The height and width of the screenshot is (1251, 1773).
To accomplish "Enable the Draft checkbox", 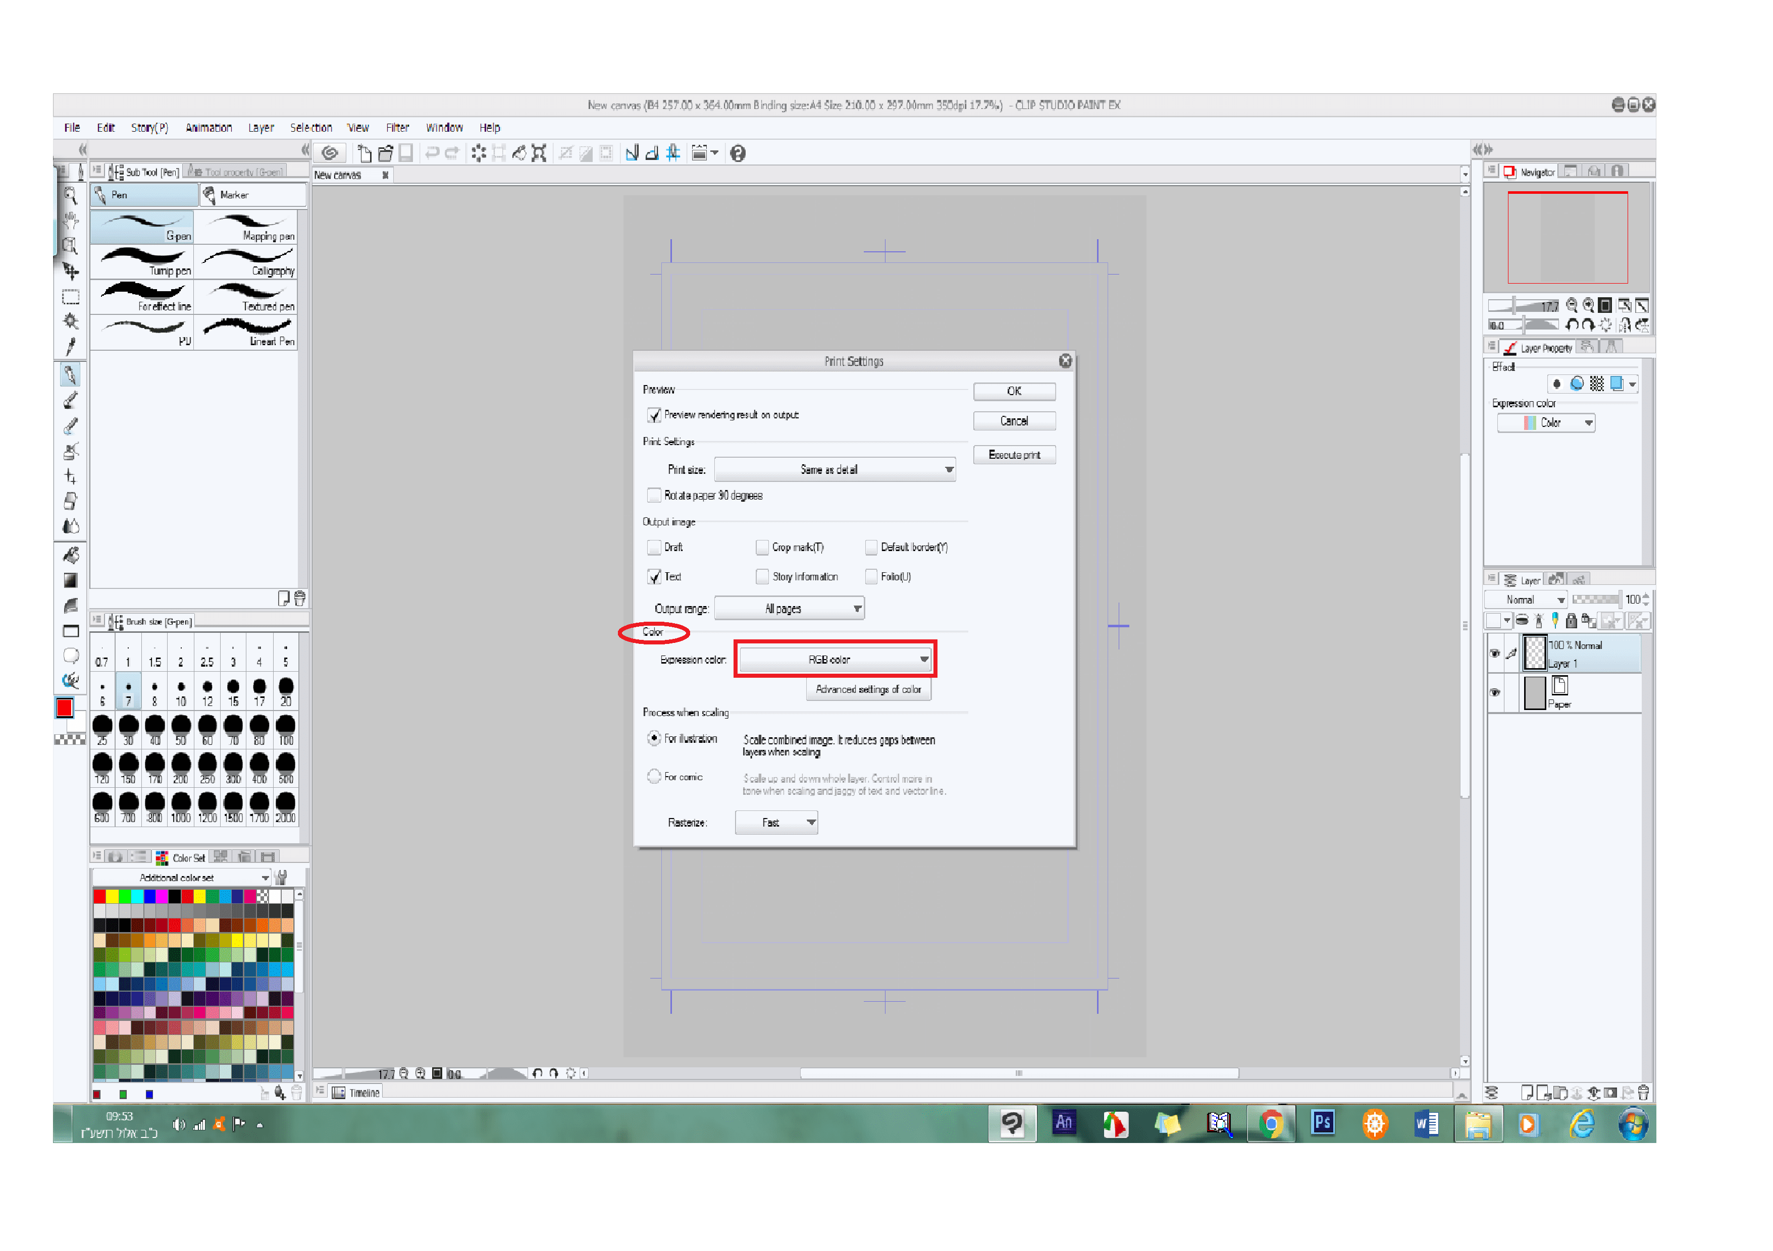I will click(654, 547).
